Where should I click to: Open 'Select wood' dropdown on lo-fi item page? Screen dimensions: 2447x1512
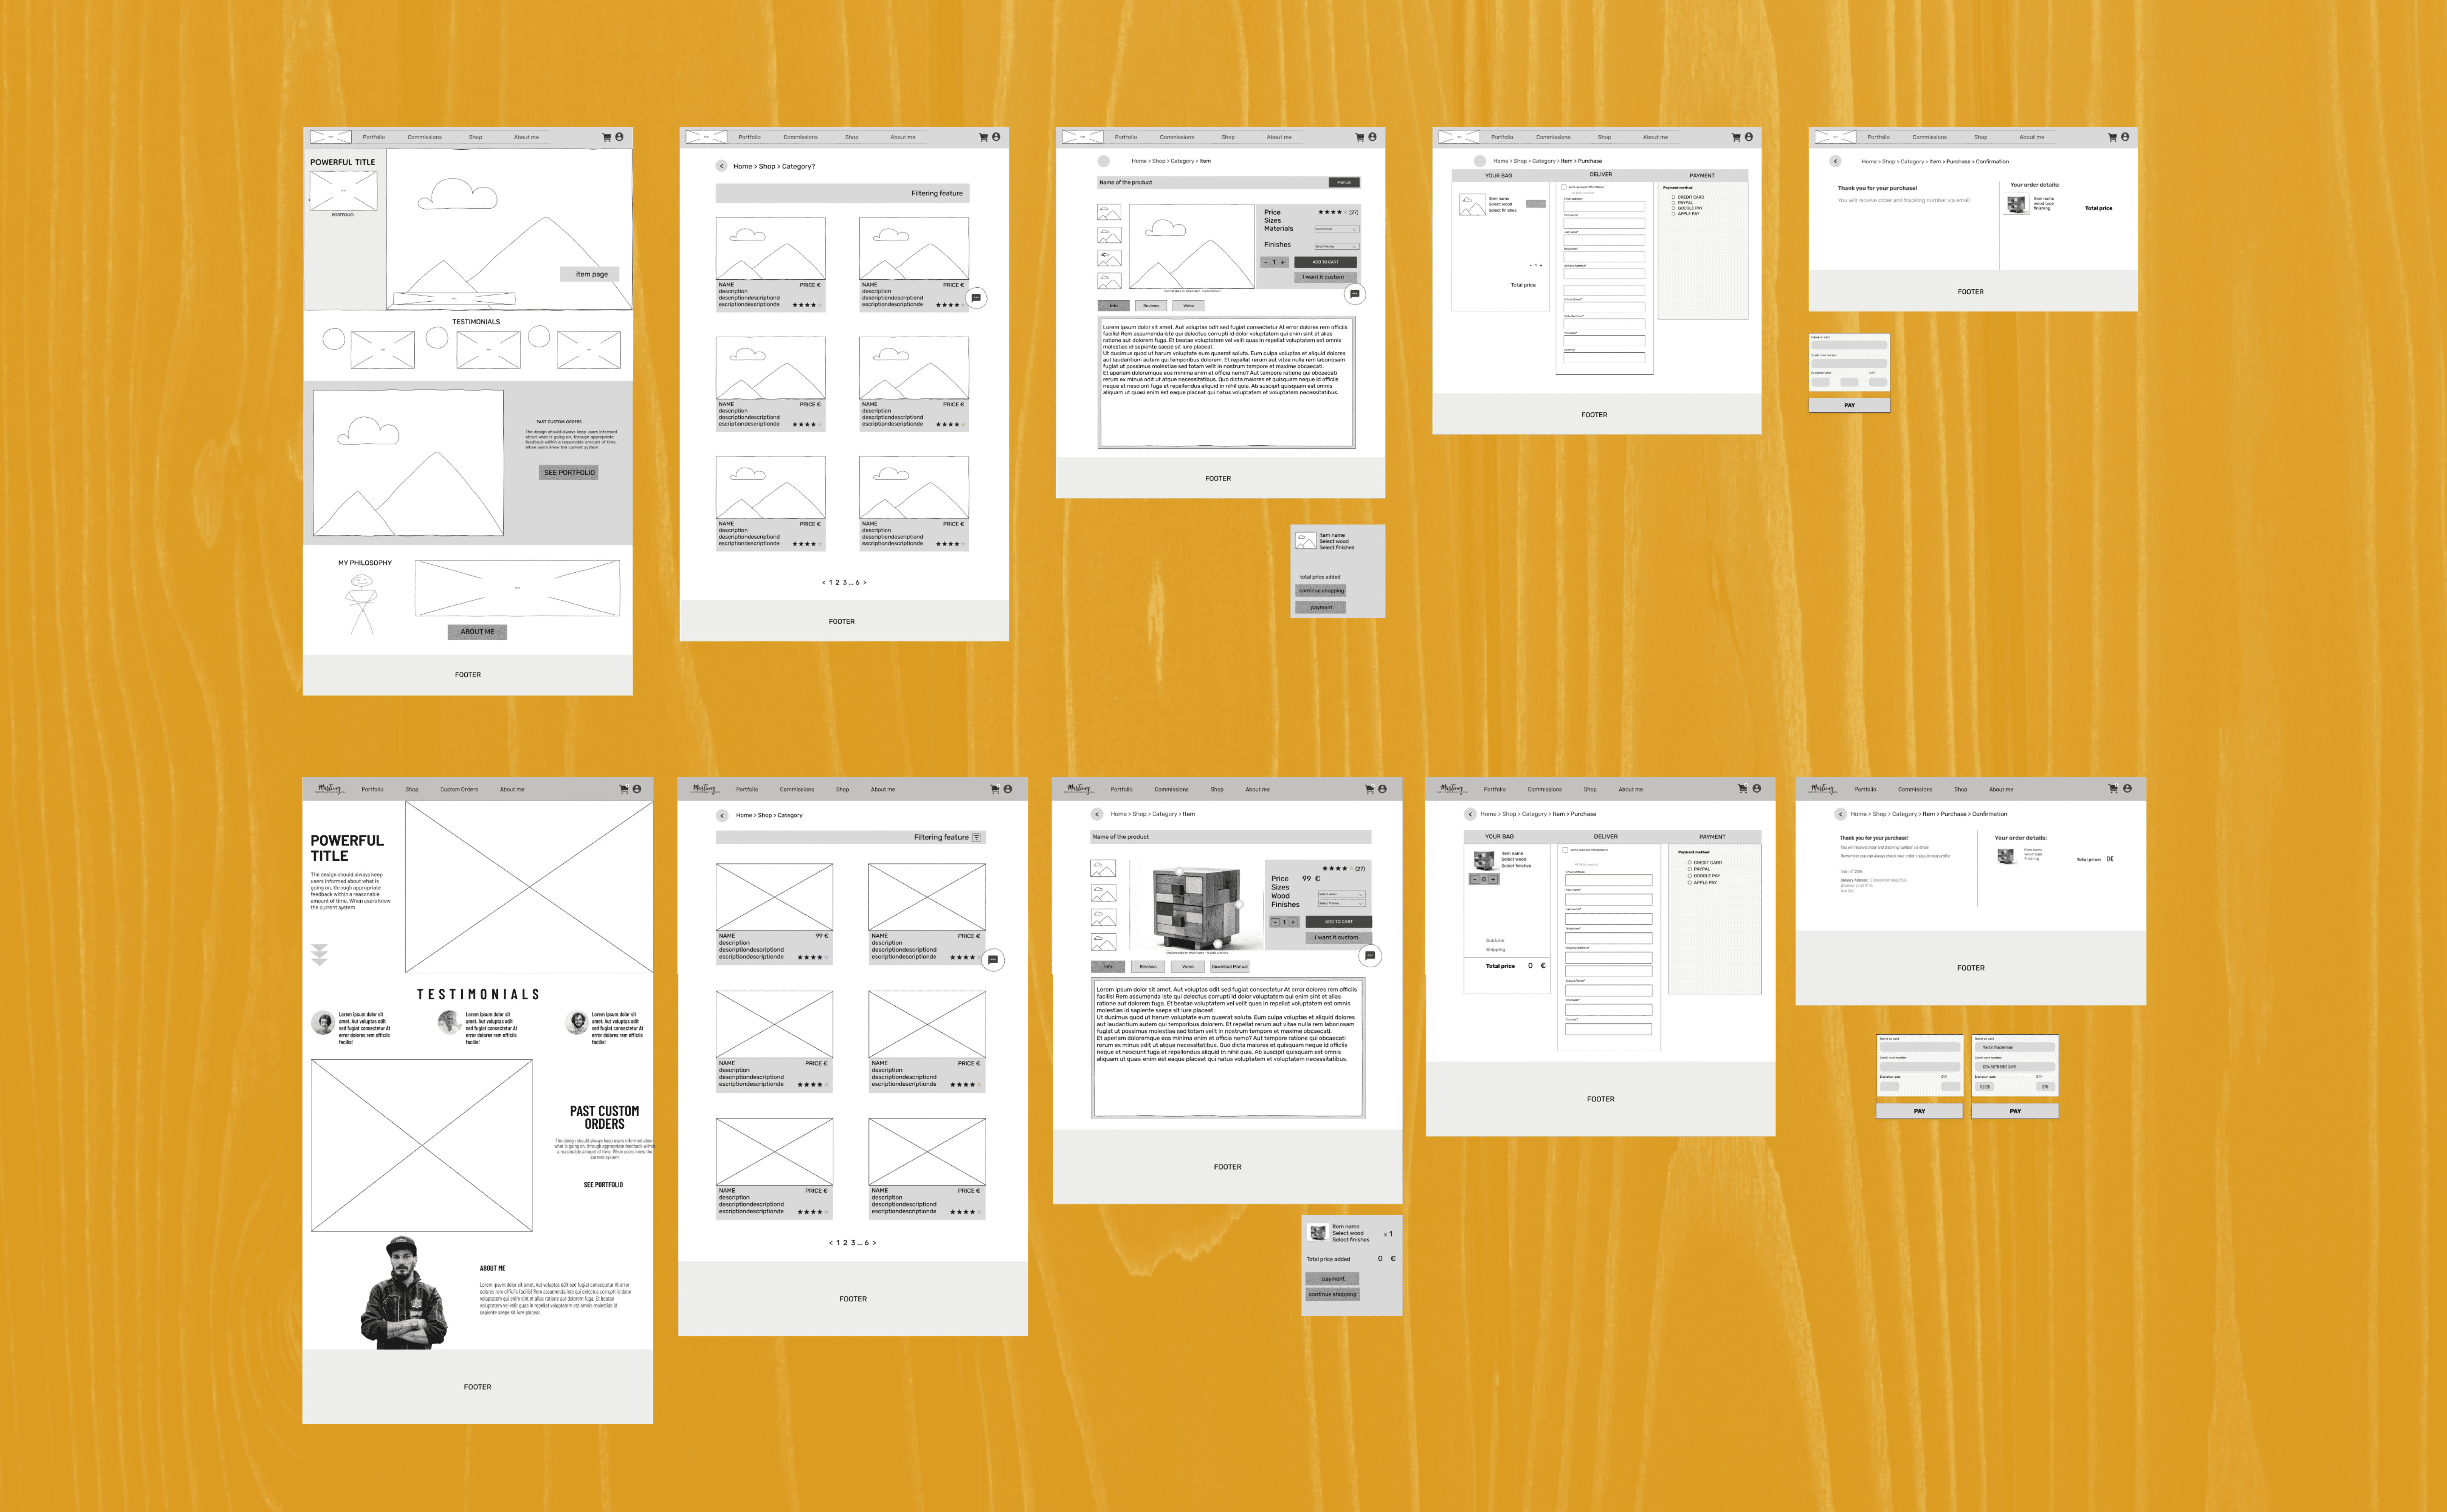(1336, 229)
